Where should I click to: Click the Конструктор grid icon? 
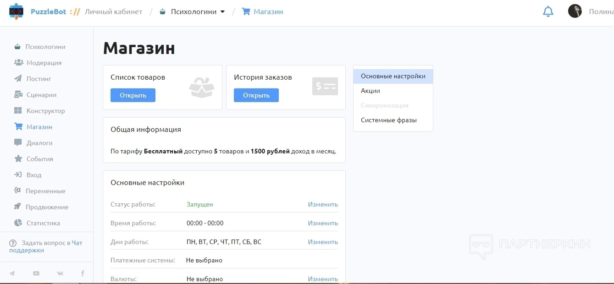(18, 110)
